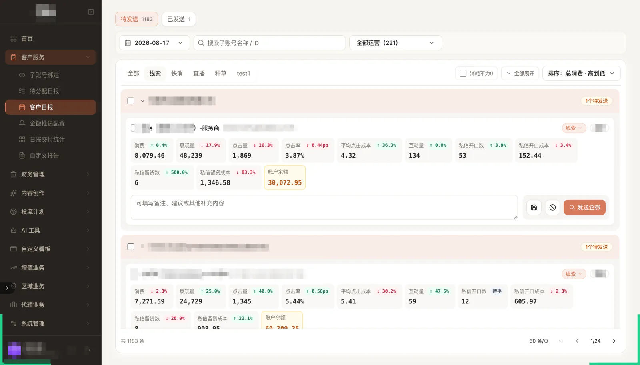Select 客户日报 in the sidebar

click(x=50, y=107)
